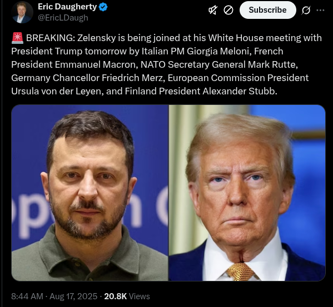Open Eric Daugherty's profile avatar
Image resolution: width=333 pixels, height=307 pixels.
(22, 12)
